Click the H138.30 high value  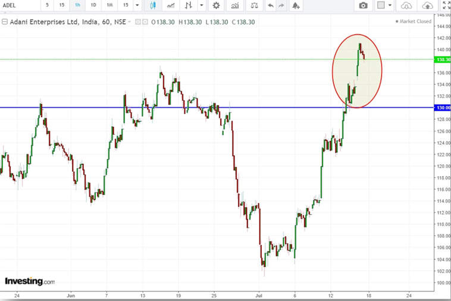tap(190, 22)
